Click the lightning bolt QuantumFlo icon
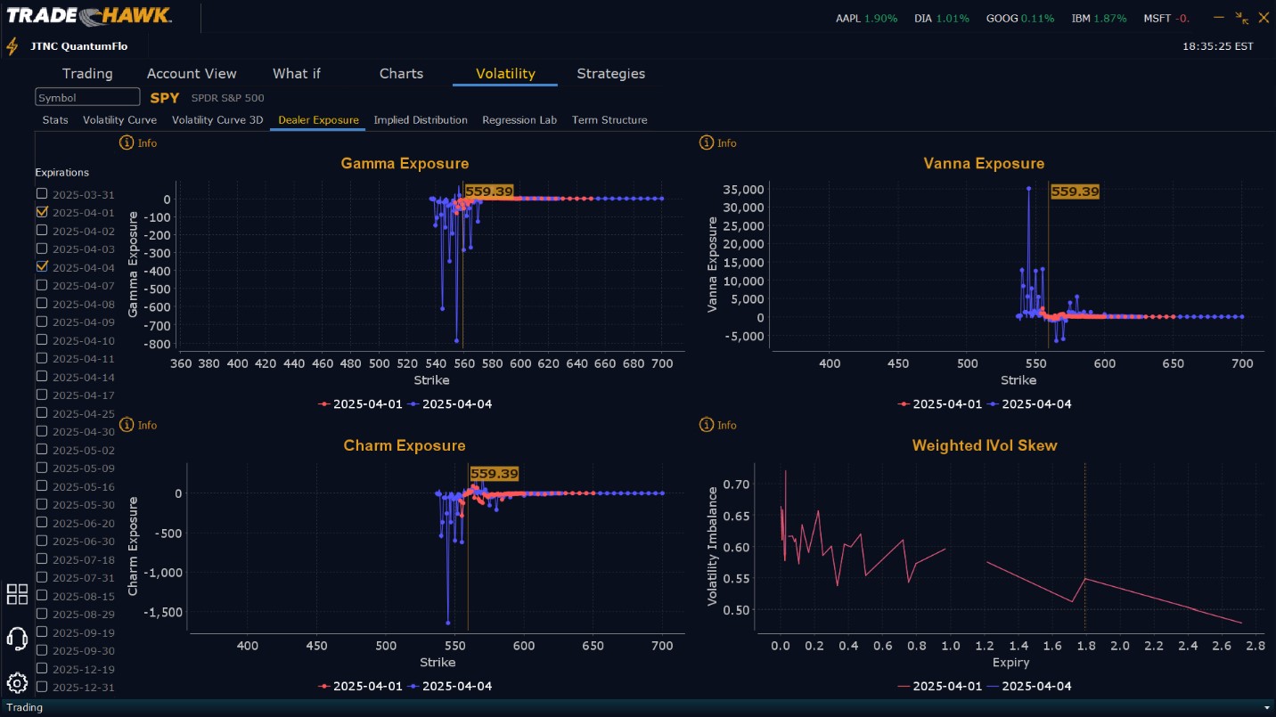Screen dimensions: 1276x717 coord(12,46)
